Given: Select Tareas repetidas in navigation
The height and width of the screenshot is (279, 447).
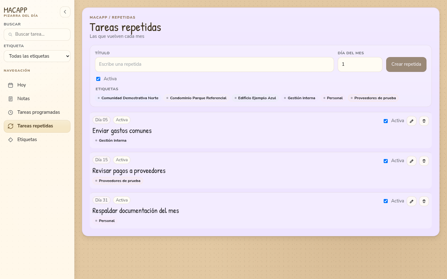Looking at the screenshot, I should (x=37, y=126).
